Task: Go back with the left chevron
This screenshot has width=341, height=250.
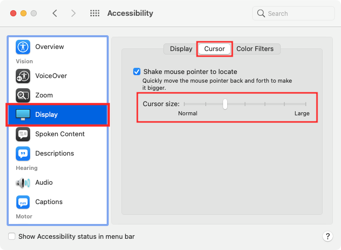Action: 55,13
